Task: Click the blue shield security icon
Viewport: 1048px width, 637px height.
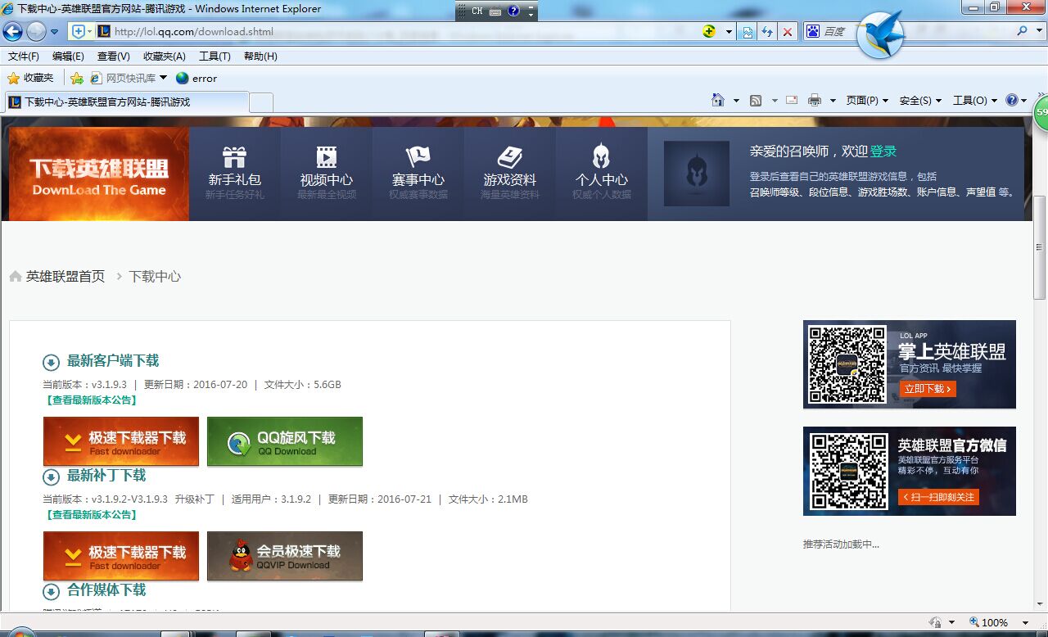Action: pyautogui.click(x=79, y=32)
